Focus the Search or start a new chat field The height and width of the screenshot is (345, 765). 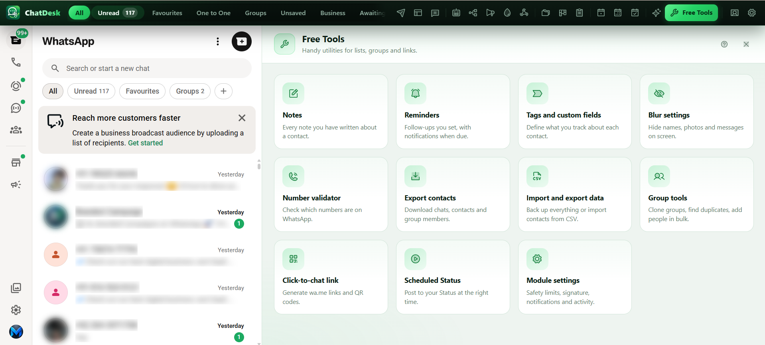click(147, 69)
